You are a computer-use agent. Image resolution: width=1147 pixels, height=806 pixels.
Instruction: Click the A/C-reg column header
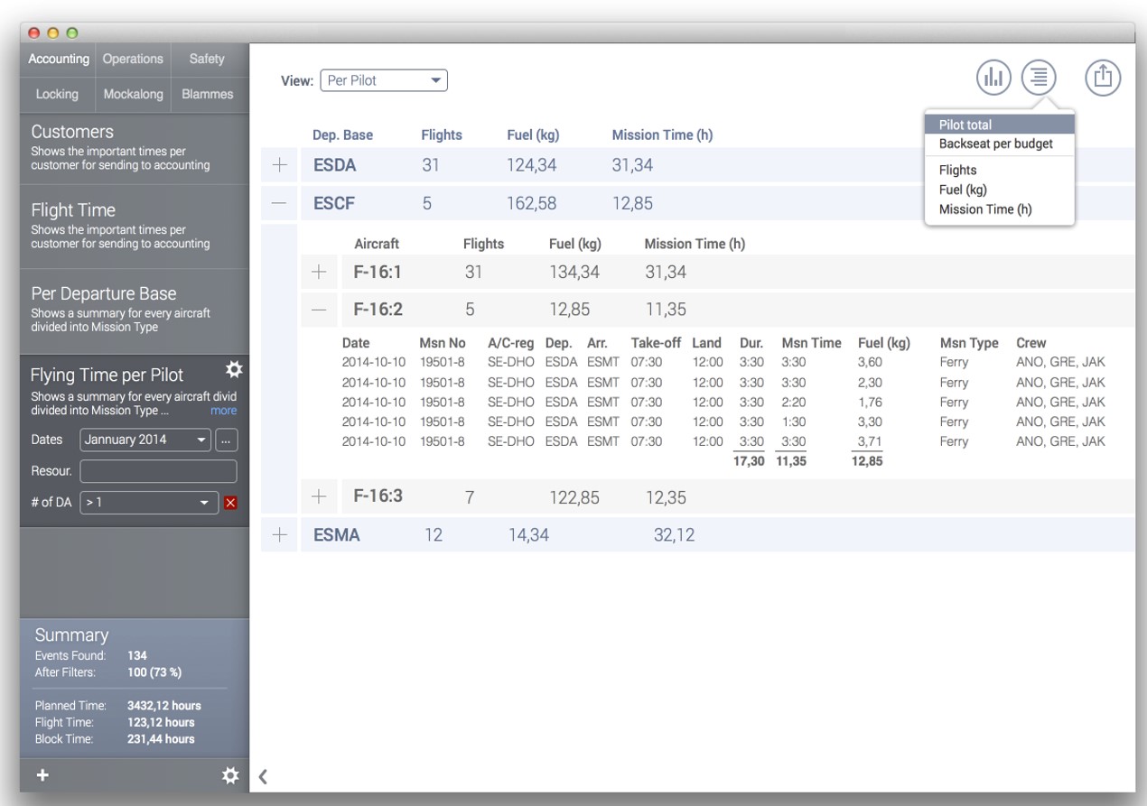pos(511,343)
